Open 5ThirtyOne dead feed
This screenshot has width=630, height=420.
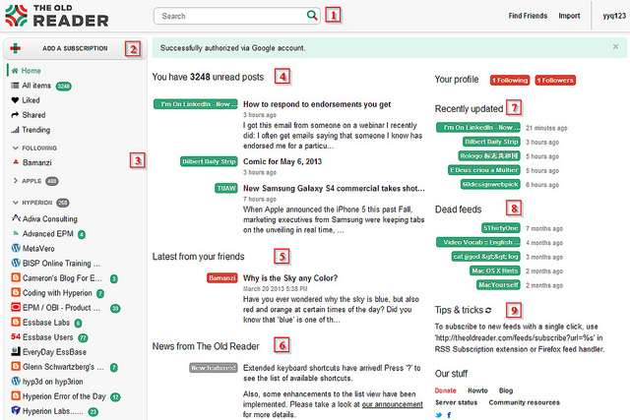point(501,228)
